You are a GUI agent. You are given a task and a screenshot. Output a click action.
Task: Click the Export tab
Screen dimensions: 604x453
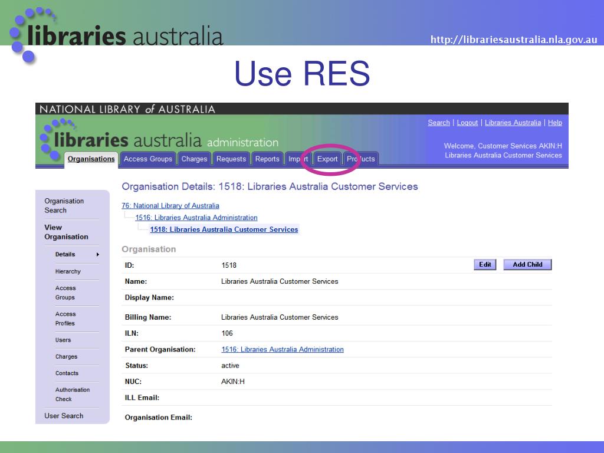[327, 159]
